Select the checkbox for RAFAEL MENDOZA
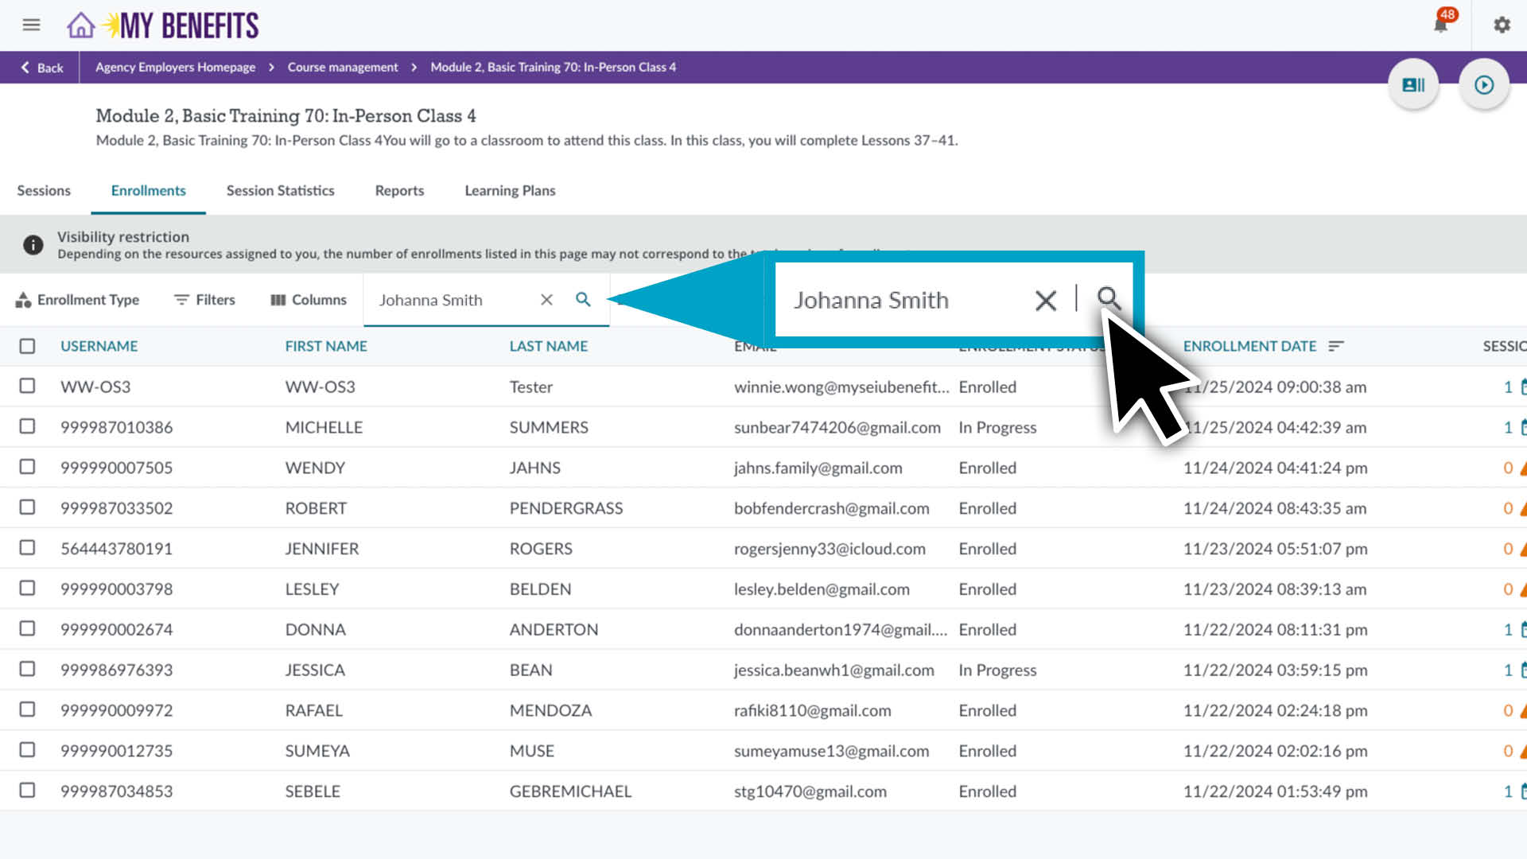 [28, 709]
